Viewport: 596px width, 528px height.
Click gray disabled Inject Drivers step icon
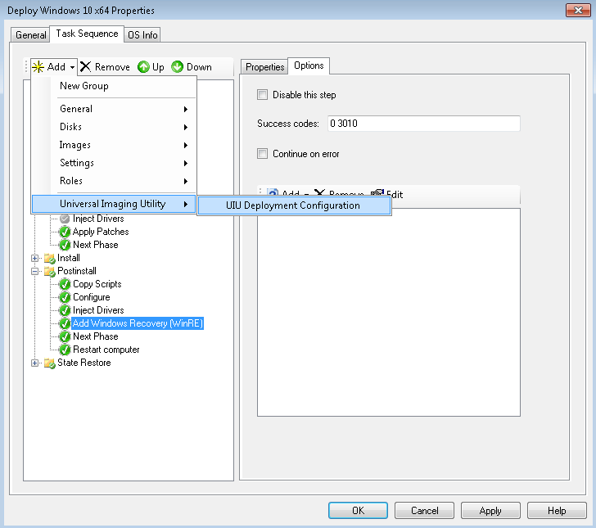[x=65, y=219]
